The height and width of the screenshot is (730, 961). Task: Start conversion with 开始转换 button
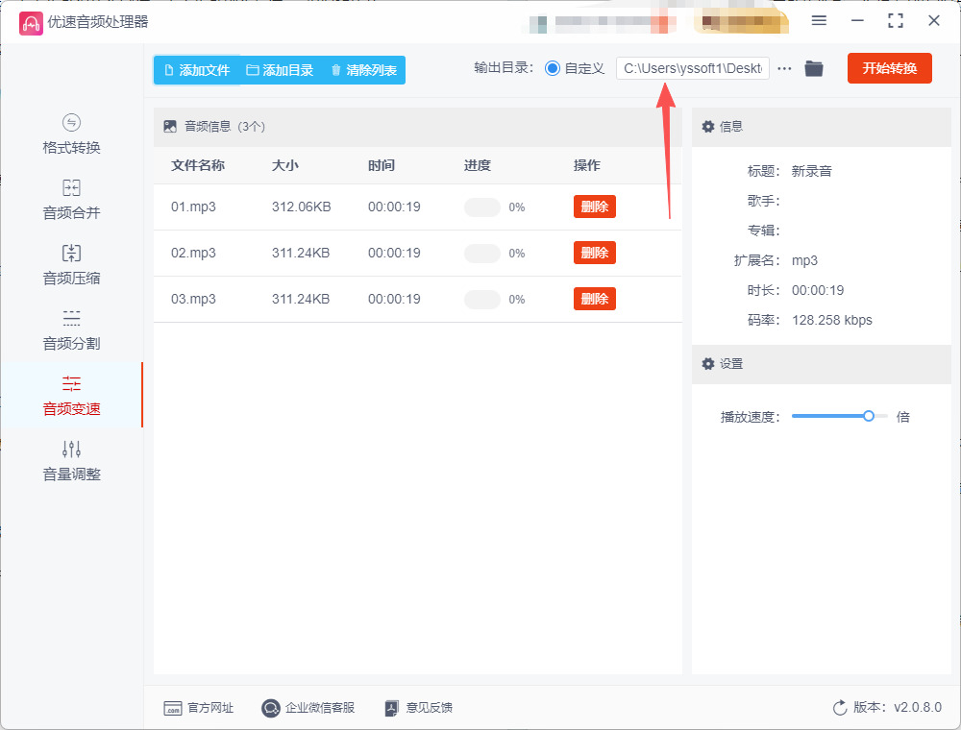889,68
